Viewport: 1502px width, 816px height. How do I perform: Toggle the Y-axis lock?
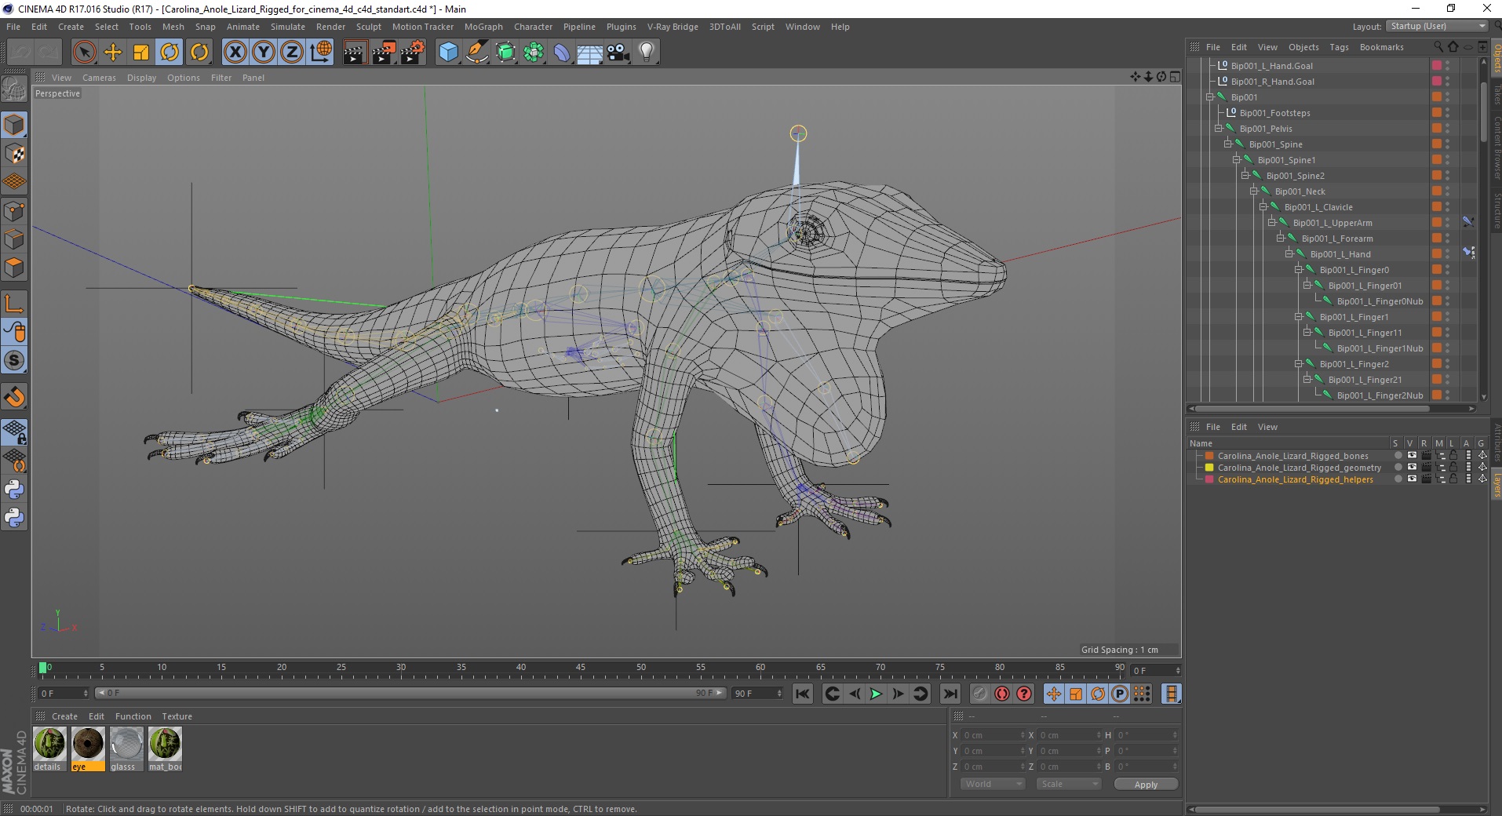pyautogui.click(x=264, y=53)
